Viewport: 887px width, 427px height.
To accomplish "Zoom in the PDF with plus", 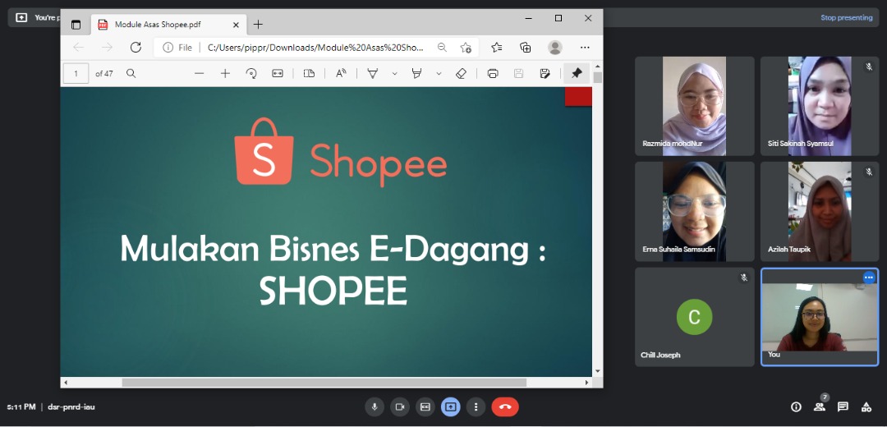I will click(x=225, y=74).
